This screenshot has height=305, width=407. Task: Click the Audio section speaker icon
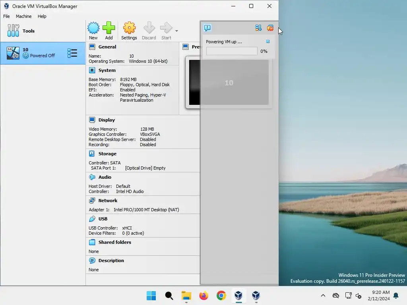point(92,177)
